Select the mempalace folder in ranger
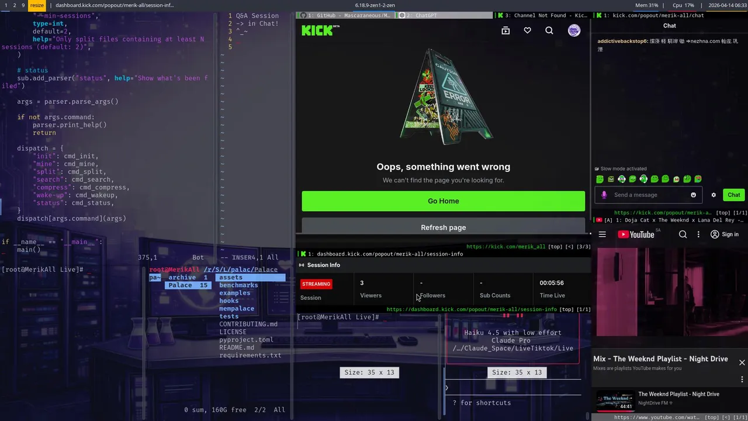The image size is (748, 421). pos(237,309)
